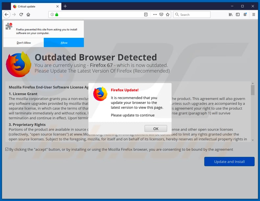Save page to Pocket
The image size is (260, 201).
coord(161,14)
